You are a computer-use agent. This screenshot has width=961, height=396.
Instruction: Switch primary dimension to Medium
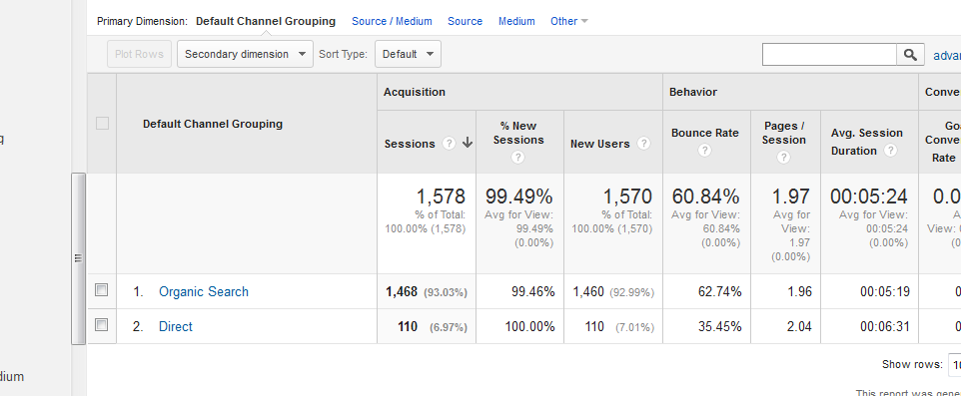point(516,21)
